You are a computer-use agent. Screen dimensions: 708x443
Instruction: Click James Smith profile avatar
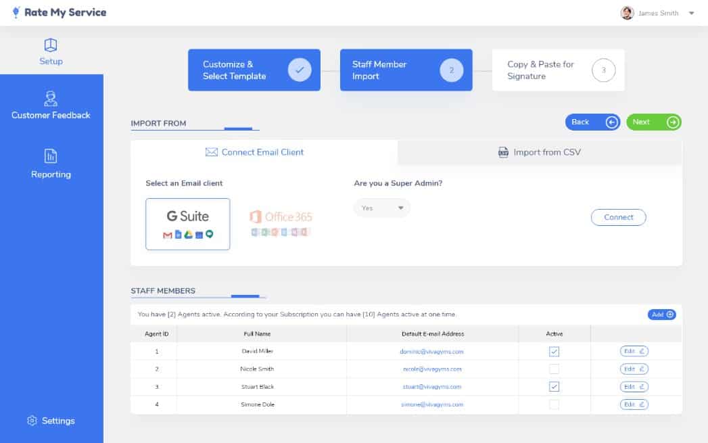click(627, 13)
